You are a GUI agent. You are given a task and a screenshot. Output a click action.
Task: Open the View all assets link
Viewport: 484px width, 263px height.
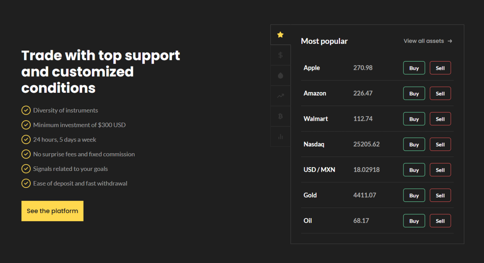[423, 41]
